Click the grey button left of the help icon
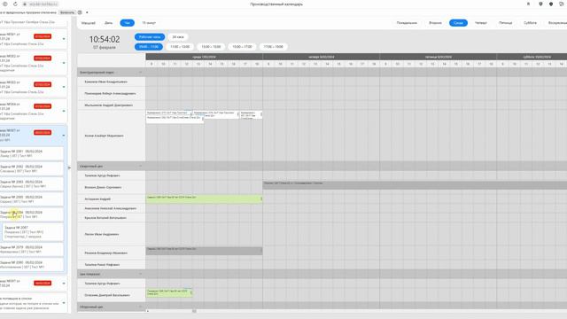567x319 pixels. pos(67,12)
